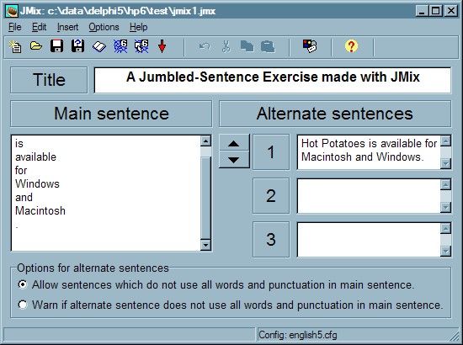Open the configuration screen icon
Screen dimensions: 463x345
point(310,46)
